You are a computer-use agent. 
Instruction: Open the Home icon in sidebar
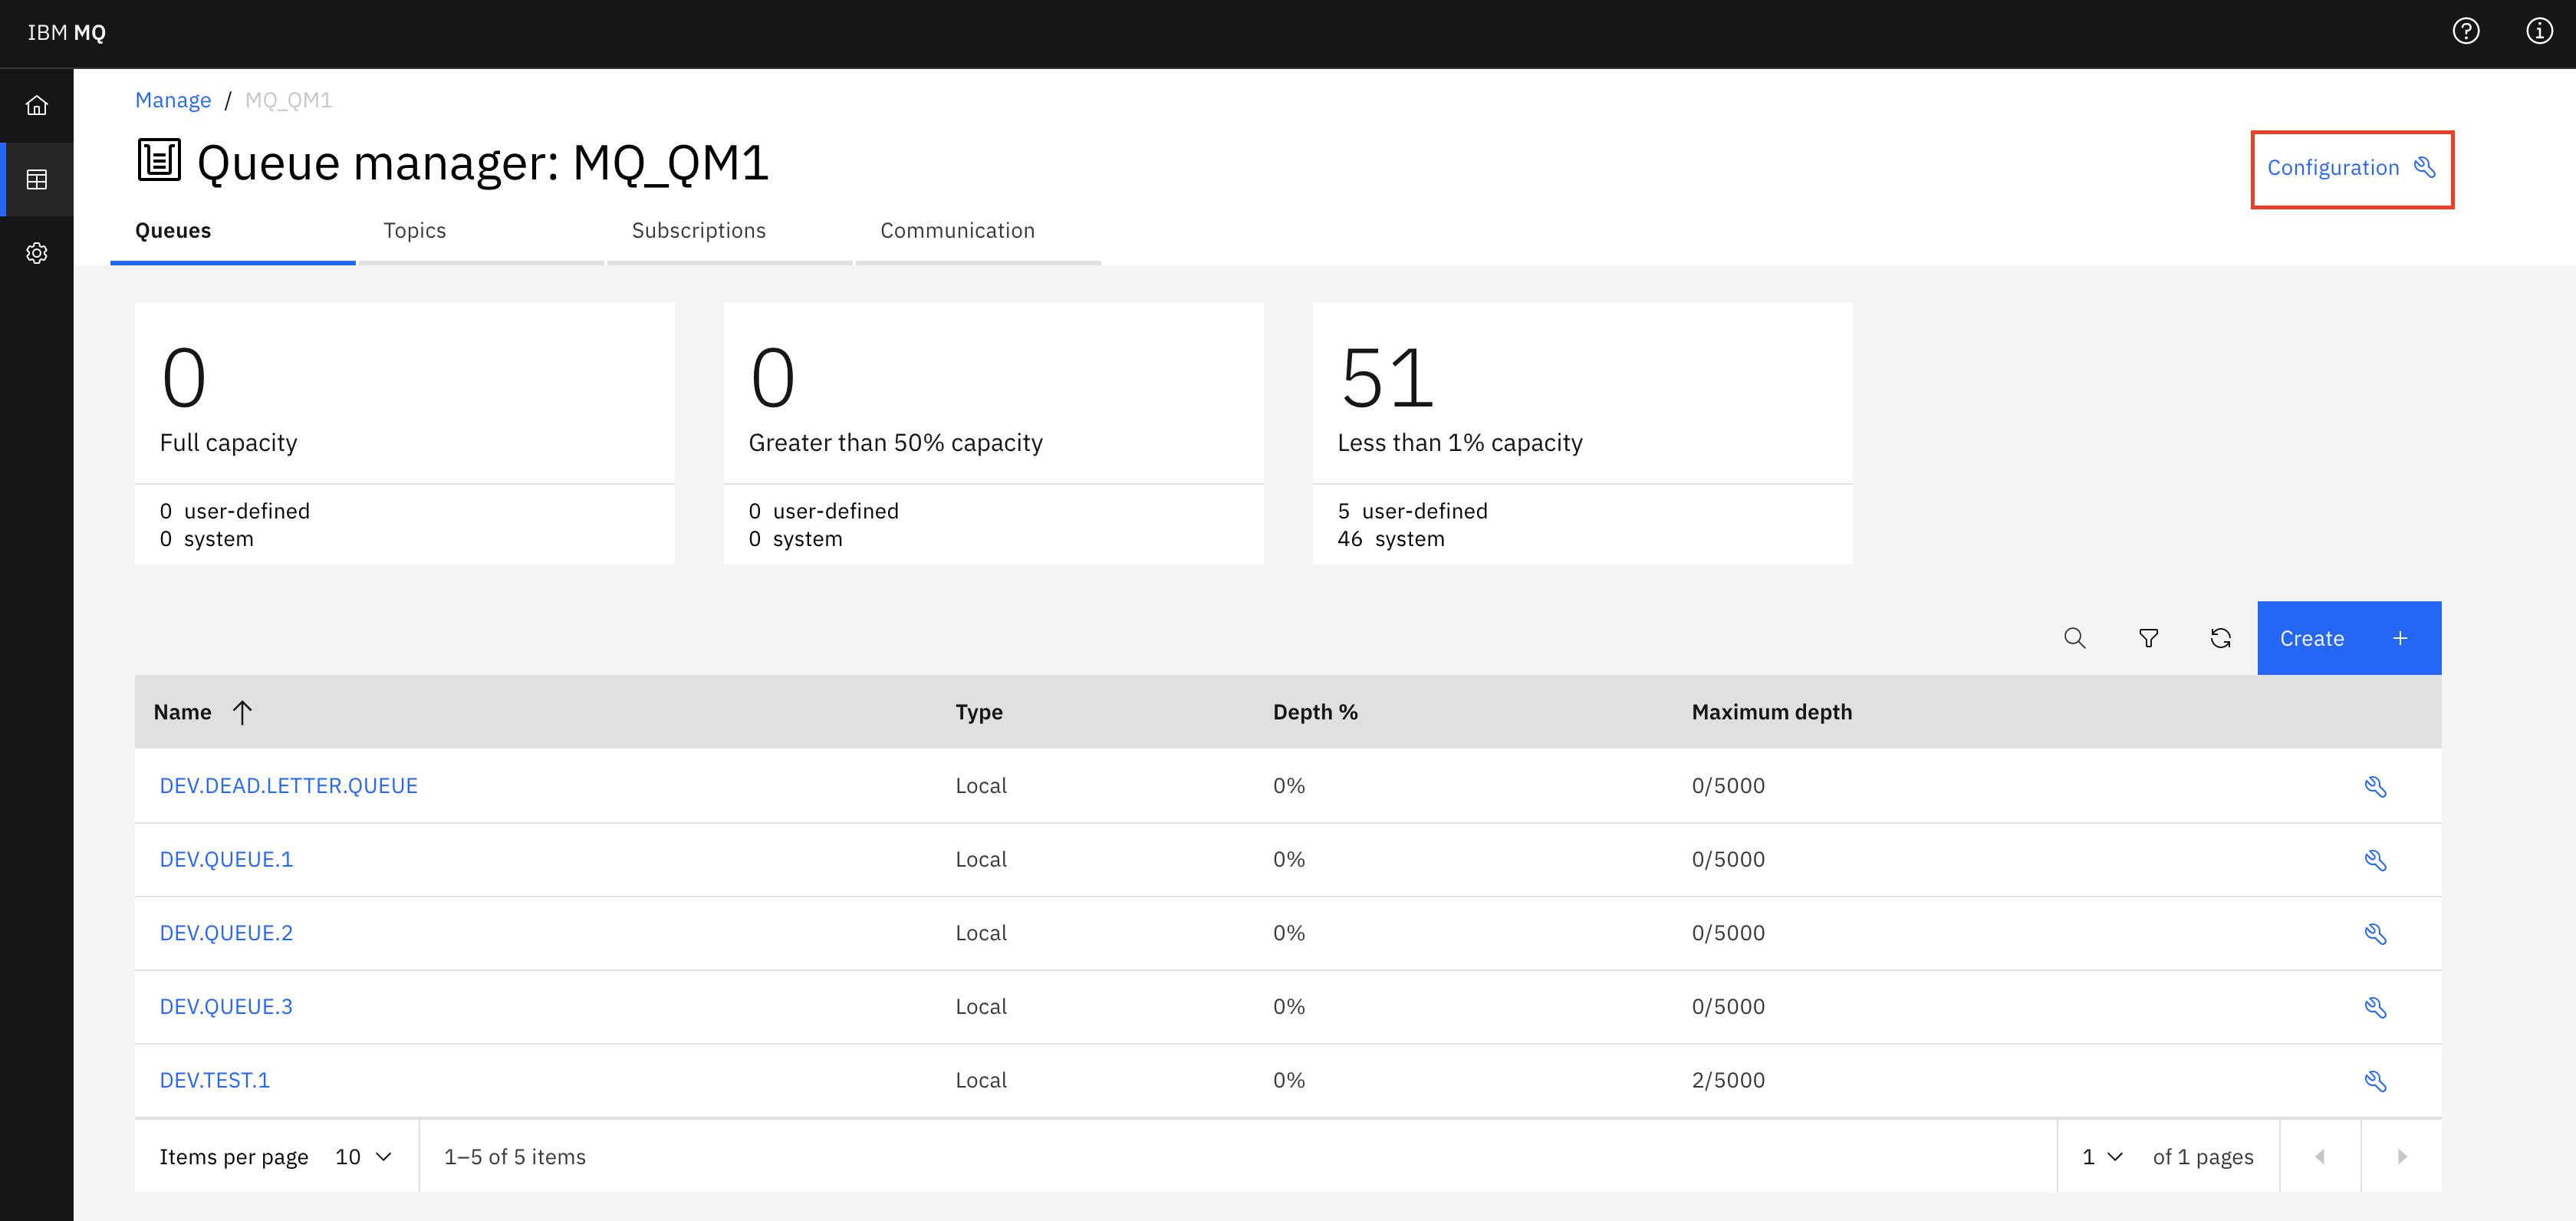[37, 105]
